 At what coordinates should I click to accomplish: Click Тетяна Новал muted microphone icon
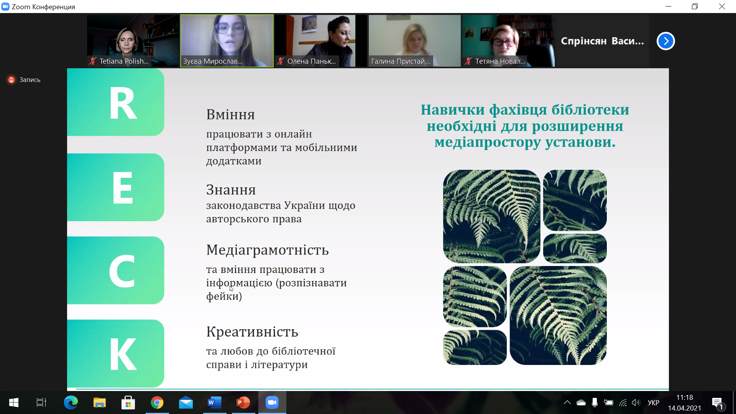coord(468,61)
